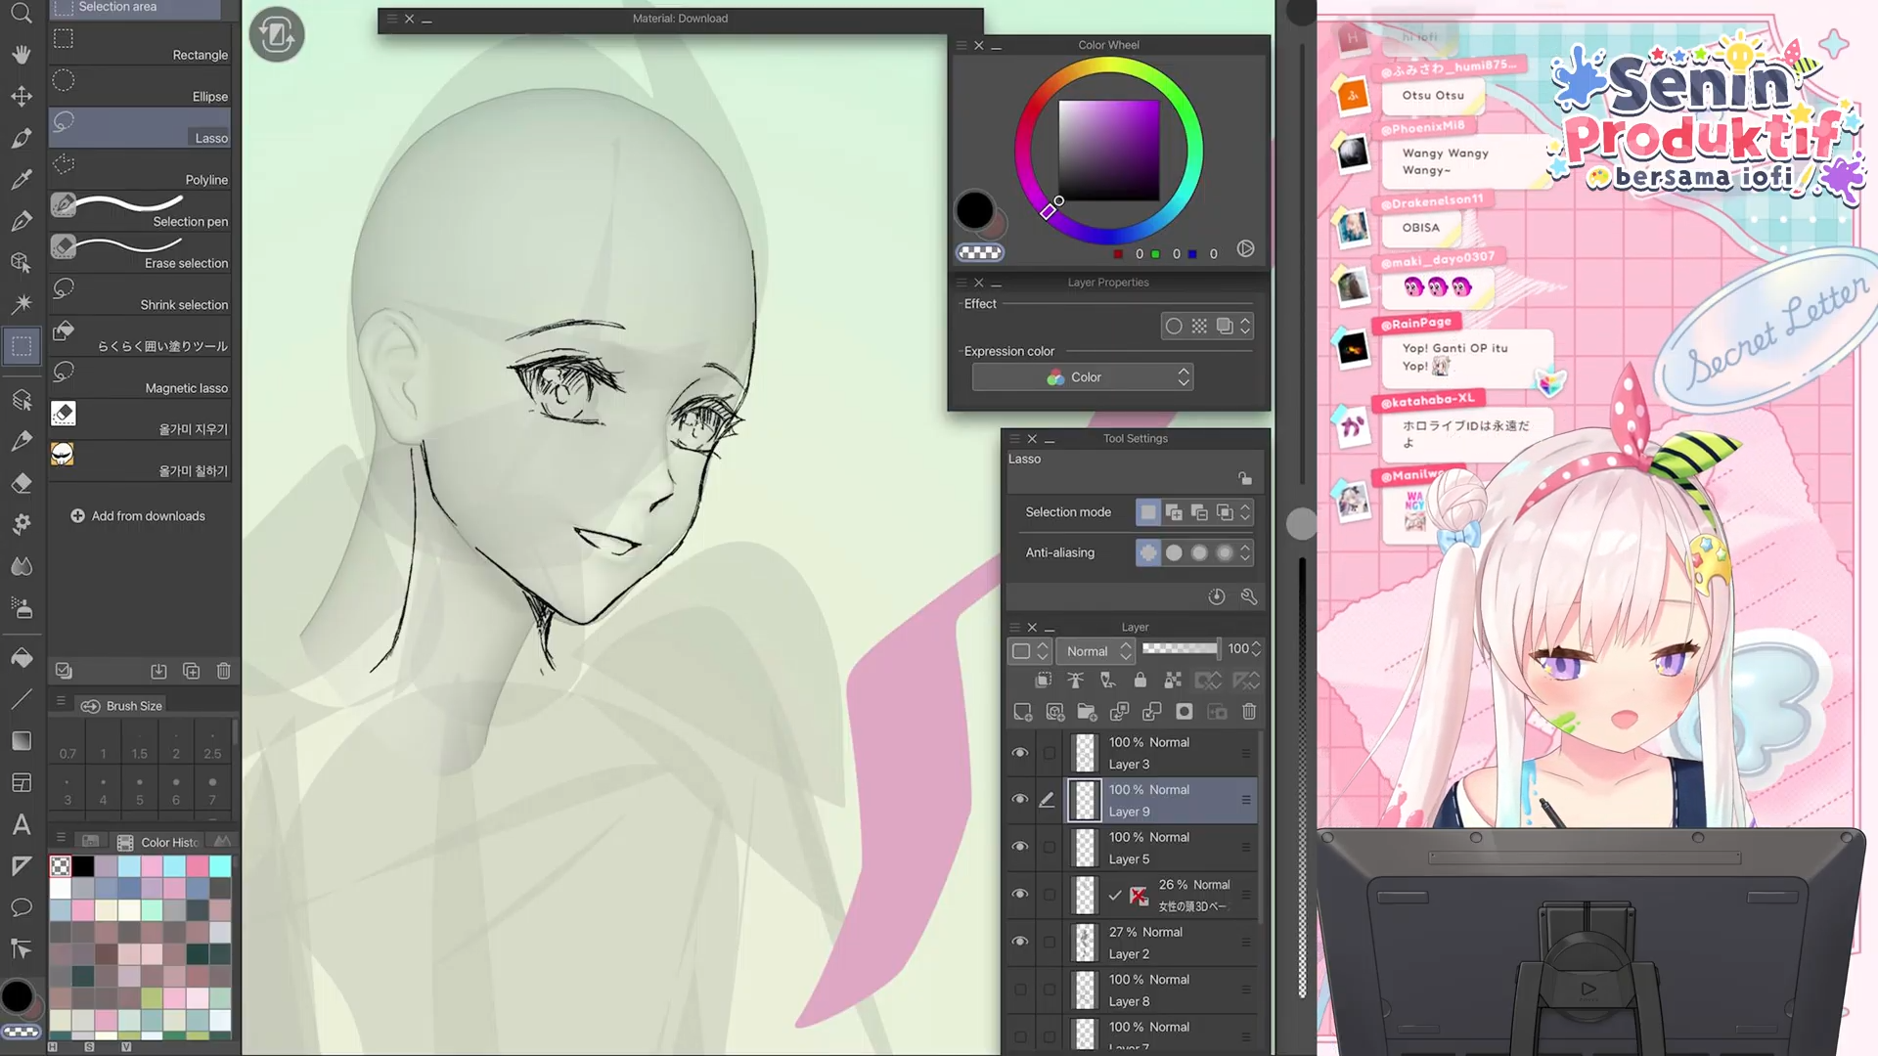This screenshot has width=1878, height=1056.
Task: Hide Layer 3 visibility eye
Action: (1020, 752)
